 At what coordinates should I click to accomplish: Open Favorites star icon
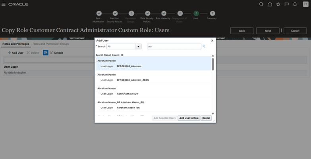[278, 4]
